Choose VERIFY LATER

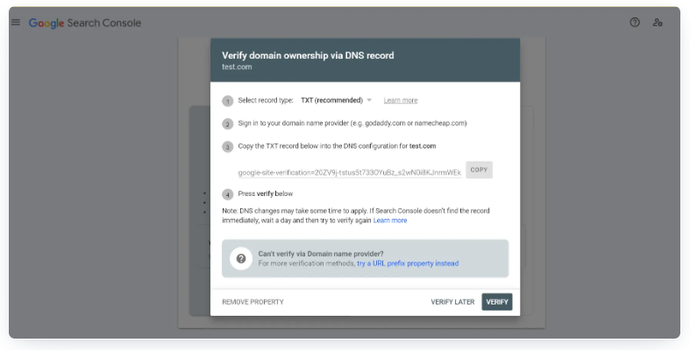pos(452,302)
